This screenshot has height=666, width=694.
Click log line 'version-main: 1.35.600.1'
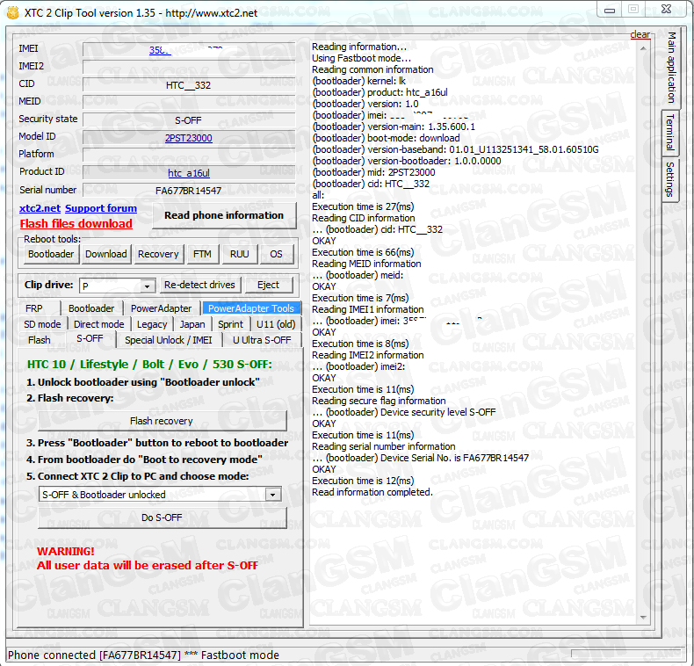394,127
